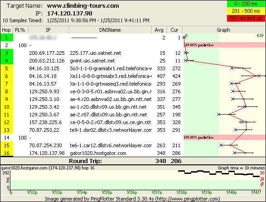Image resolution: width=266 pixels, height=202 pixels.
Task: Click IP address 129.250.3.10
Action: [44, 99]
